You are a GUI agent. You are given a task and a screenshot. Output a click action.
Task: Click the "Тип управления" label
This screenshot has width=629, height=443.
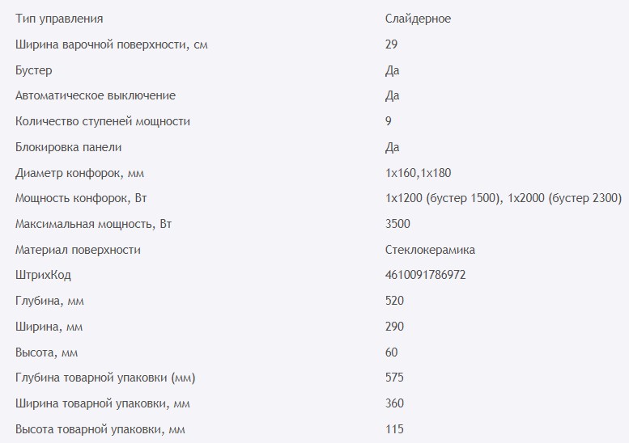59,19
